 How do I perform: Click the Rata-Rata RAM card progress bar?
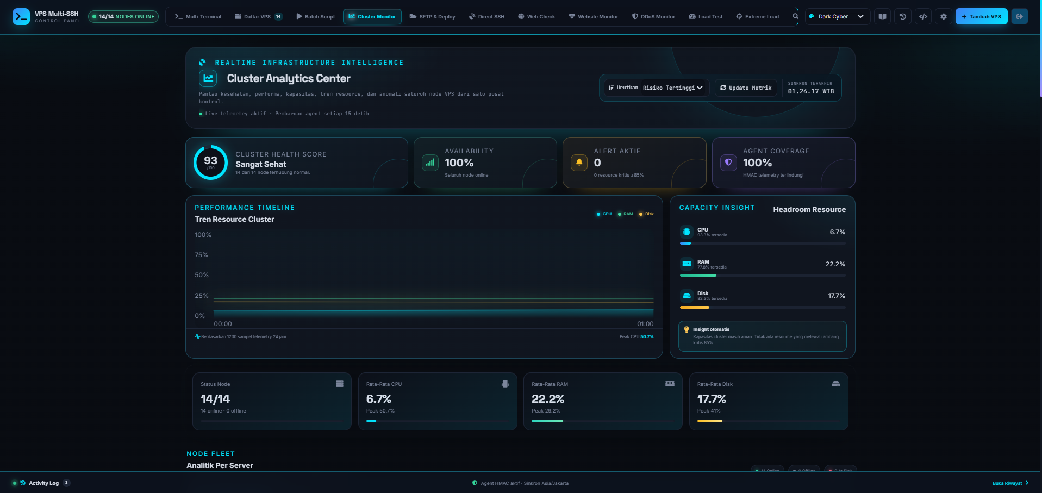(603, 421)
